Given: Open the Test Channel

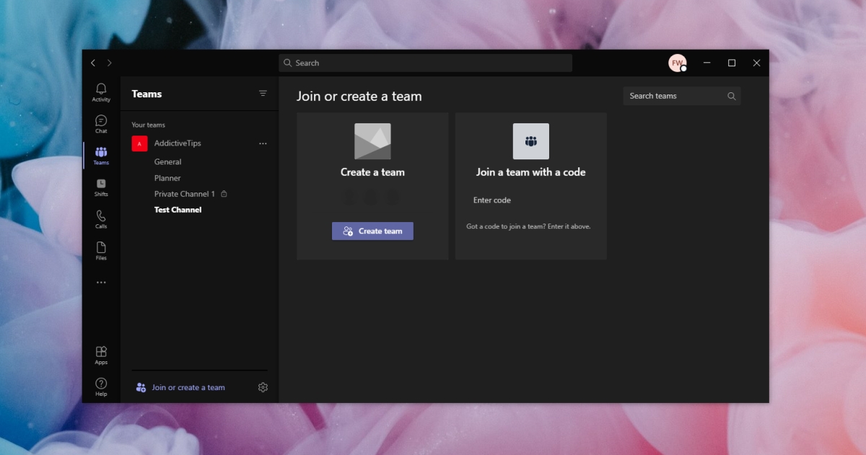Looking at the screenshot, I should (178, 210).
